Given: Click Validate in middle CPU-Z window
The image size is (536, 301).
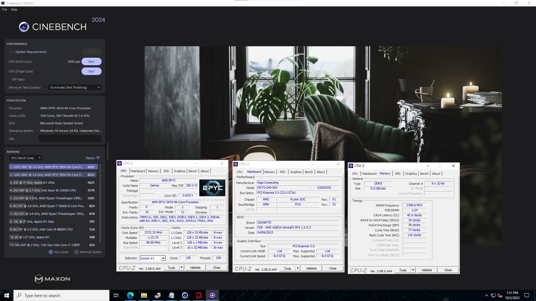Looking at the screenshot, I should tap(311, 268).
